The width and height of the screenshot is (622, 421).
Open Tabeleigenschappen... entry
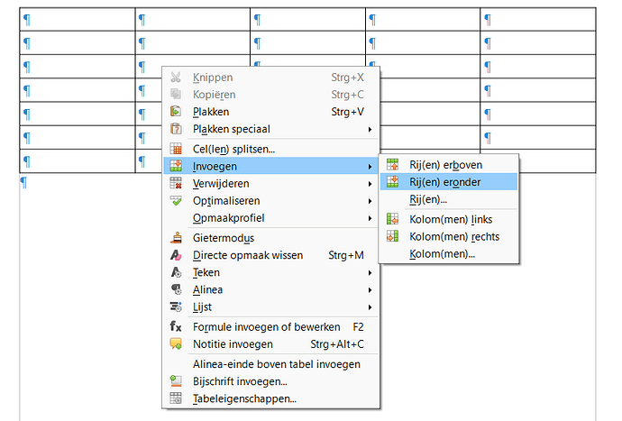[x=271, y=398]
